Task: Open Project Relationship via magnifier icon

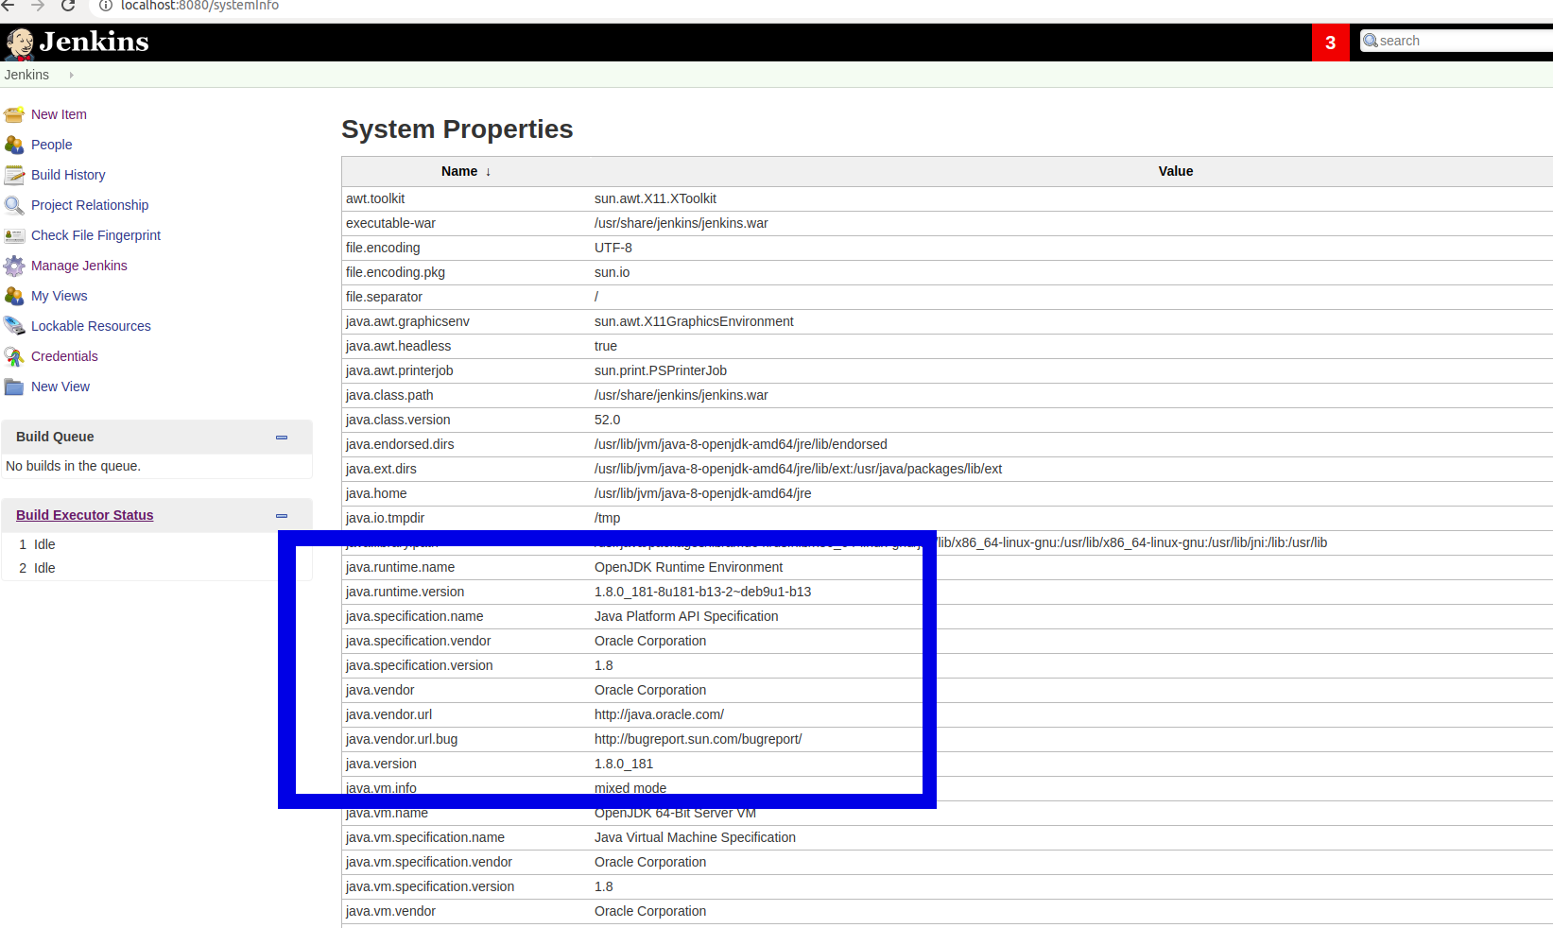Action: tap(14, 205)
